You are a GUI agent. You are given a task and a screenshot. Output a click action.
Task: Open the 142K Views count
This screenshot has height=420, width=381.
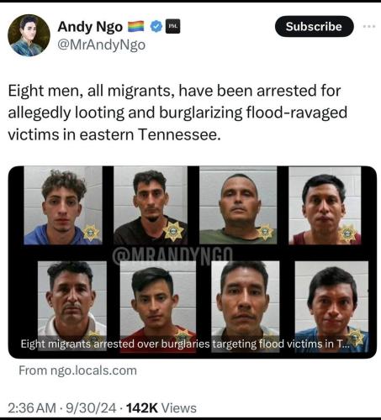tap(161, 408)
